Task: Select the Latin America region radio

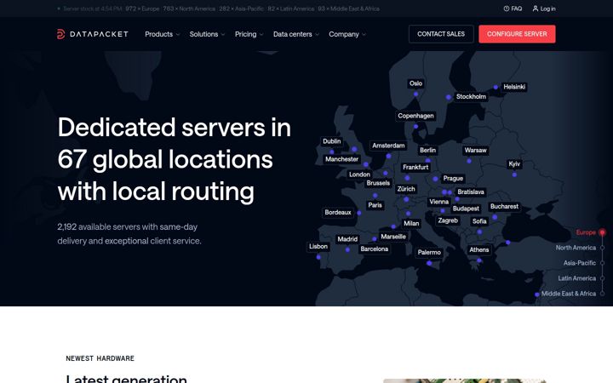Action: coord(603,278)
